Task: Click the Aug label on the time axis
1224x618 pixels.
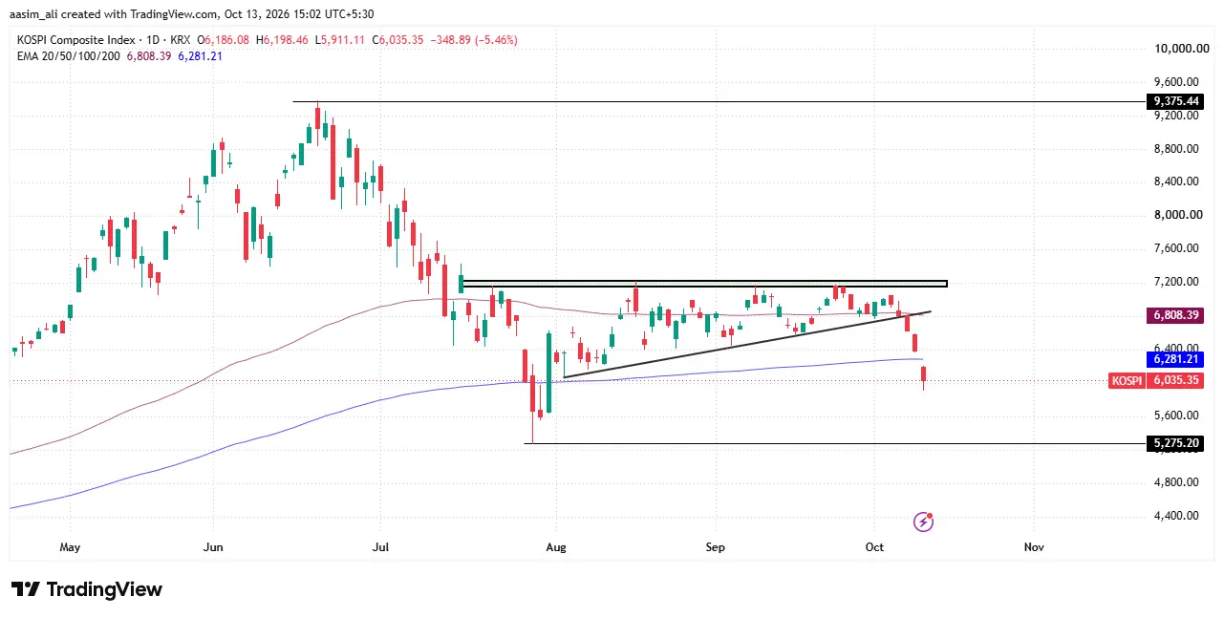Action: point(555,547)
